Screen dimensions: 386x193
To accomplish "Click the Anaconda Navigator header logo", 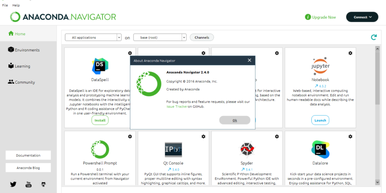I will (63, 17).
